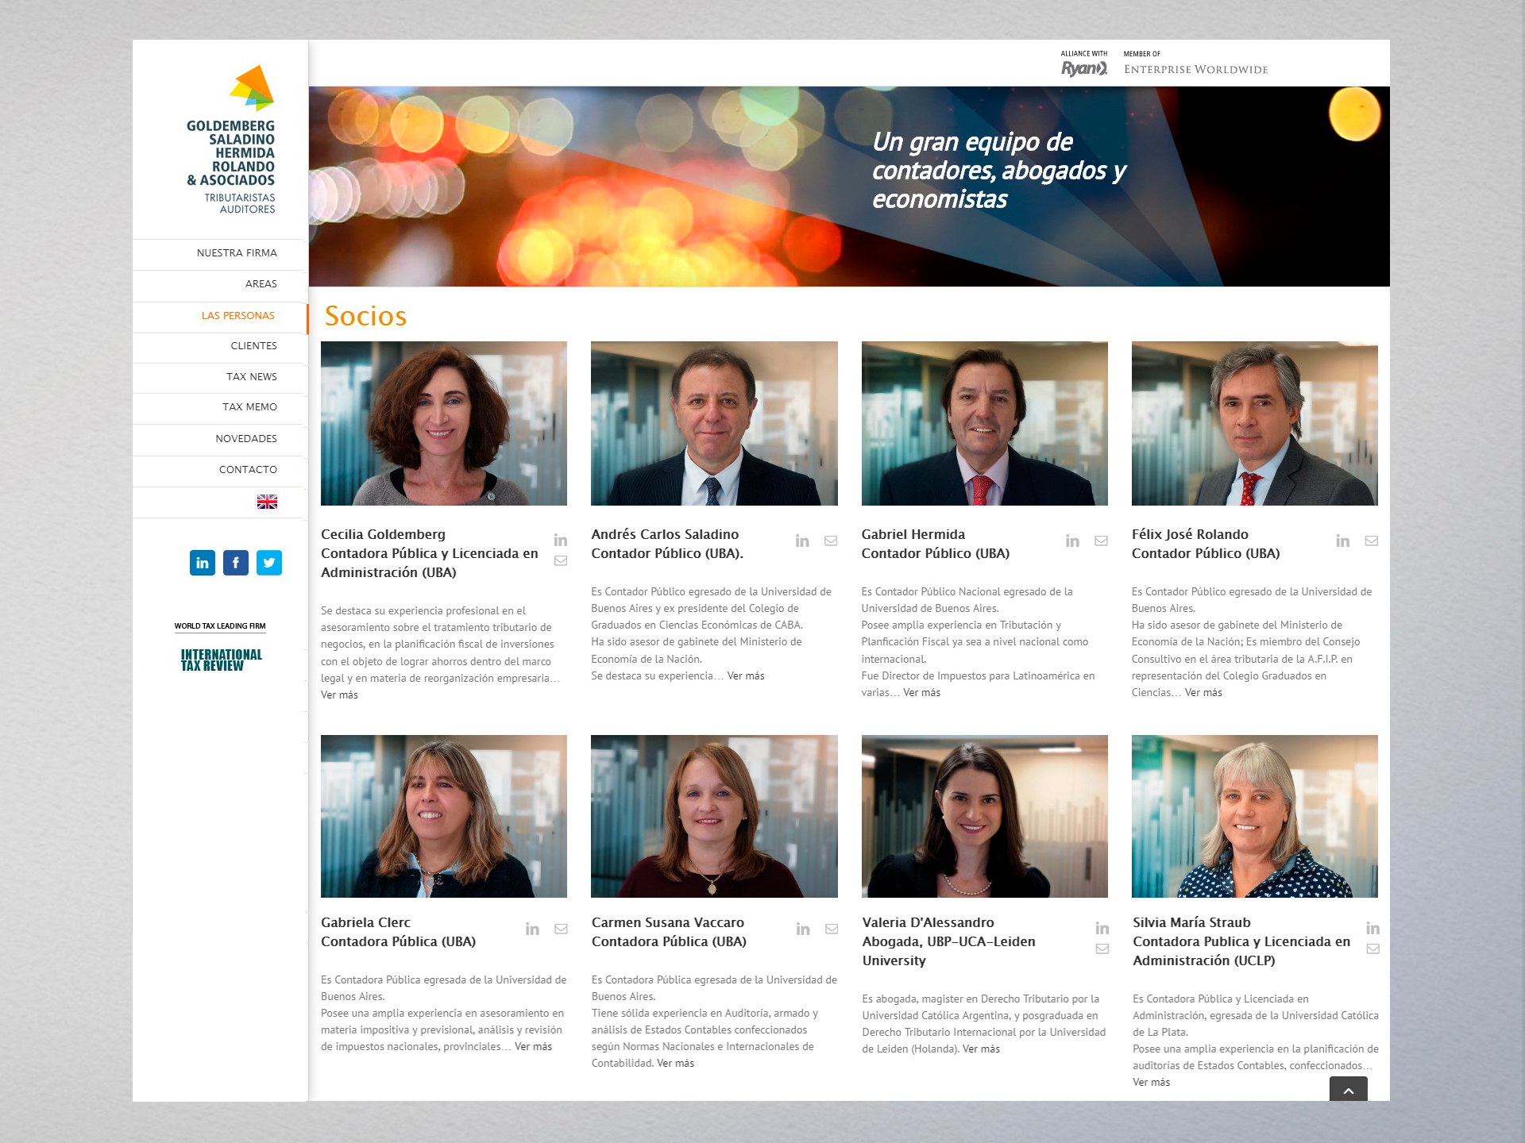The image size is (1525, 1143).
Task: Open Andrés Carlos Saladino's LinkedIn icon
Action: click(x=802, y=541)
